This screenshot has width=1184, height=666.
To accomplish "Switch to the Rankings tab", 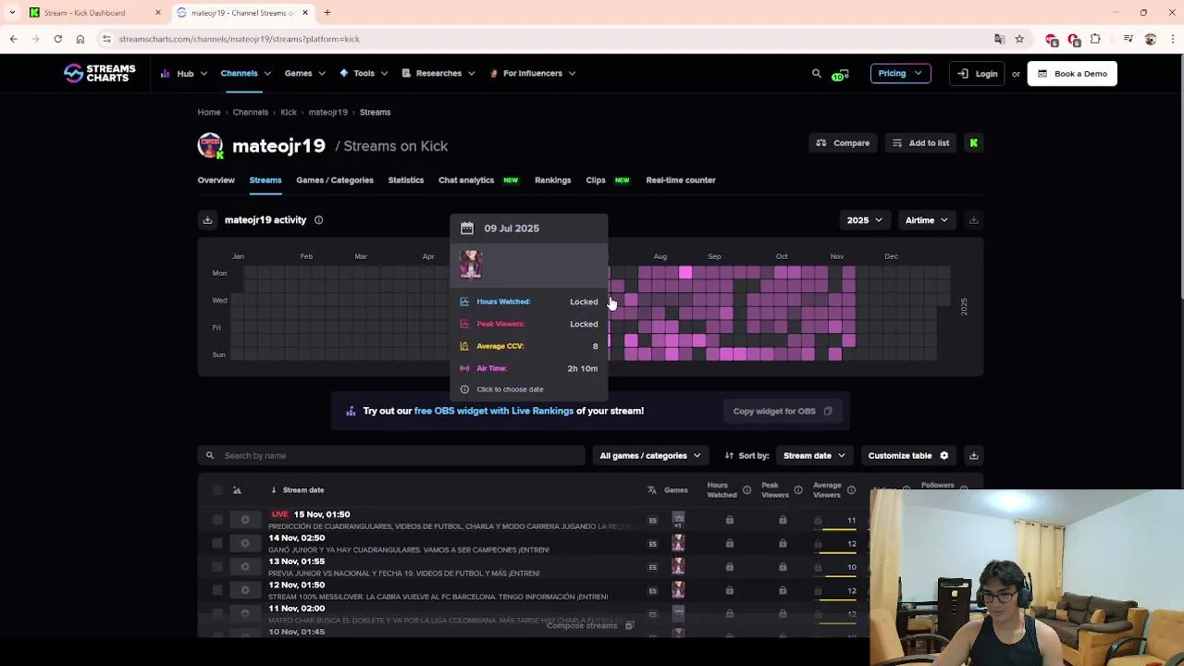I will click(552, 180).
